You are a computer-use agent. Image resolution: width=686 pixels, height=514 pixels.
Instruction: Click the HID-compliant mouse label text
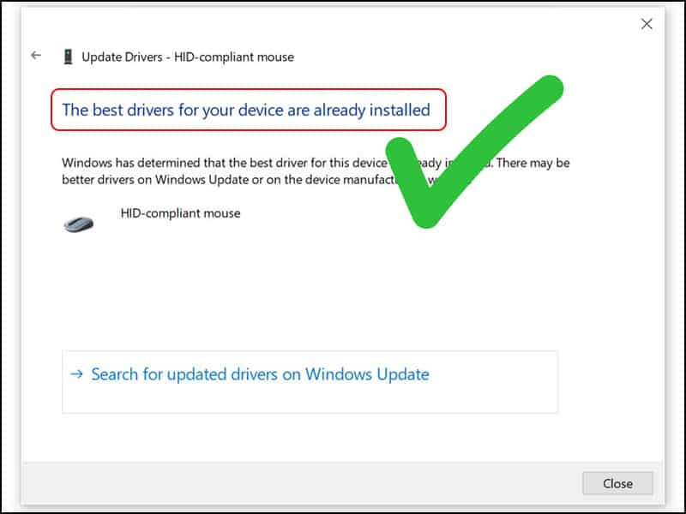point(182,212)
